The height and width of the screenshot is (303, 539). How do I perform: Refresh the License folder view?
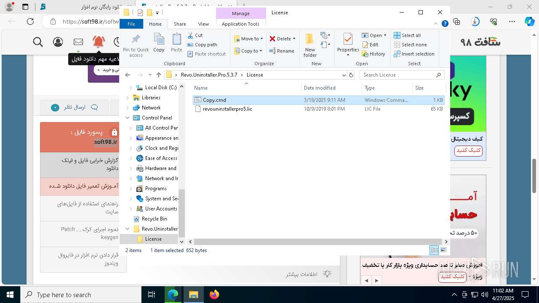tap(351, 75)
